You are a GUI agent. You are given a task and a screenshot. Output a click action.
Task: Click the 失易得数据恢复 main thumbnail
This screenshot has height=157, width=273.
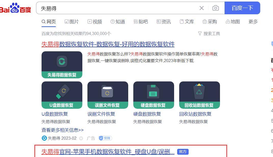[x=62, y=65]
